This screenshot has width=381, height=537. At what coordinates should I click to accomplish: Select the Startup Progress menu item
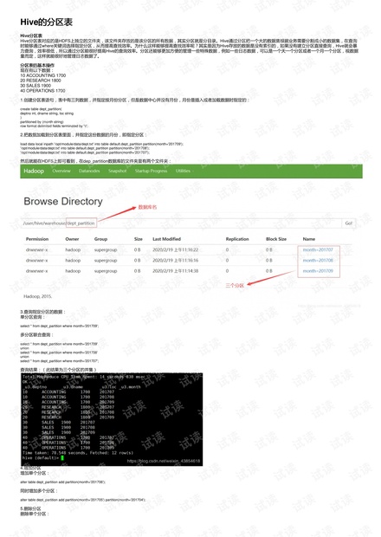tap(151, 171)
